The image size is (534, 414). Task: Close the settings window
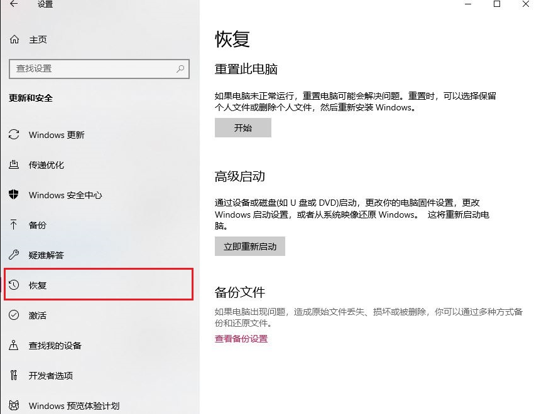tap(525, 4)
